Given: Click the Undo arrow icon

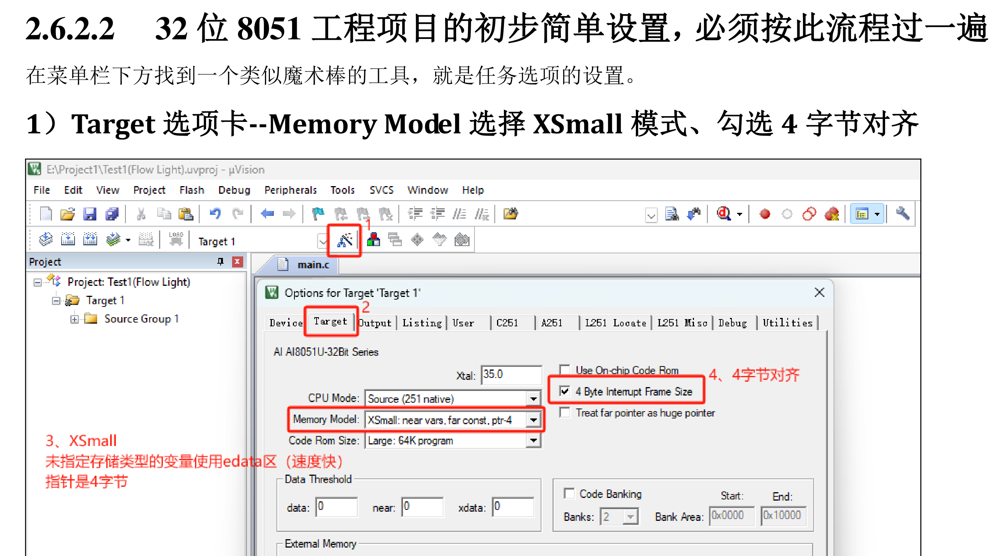Looking at the screenshot, I should [215, 214].
